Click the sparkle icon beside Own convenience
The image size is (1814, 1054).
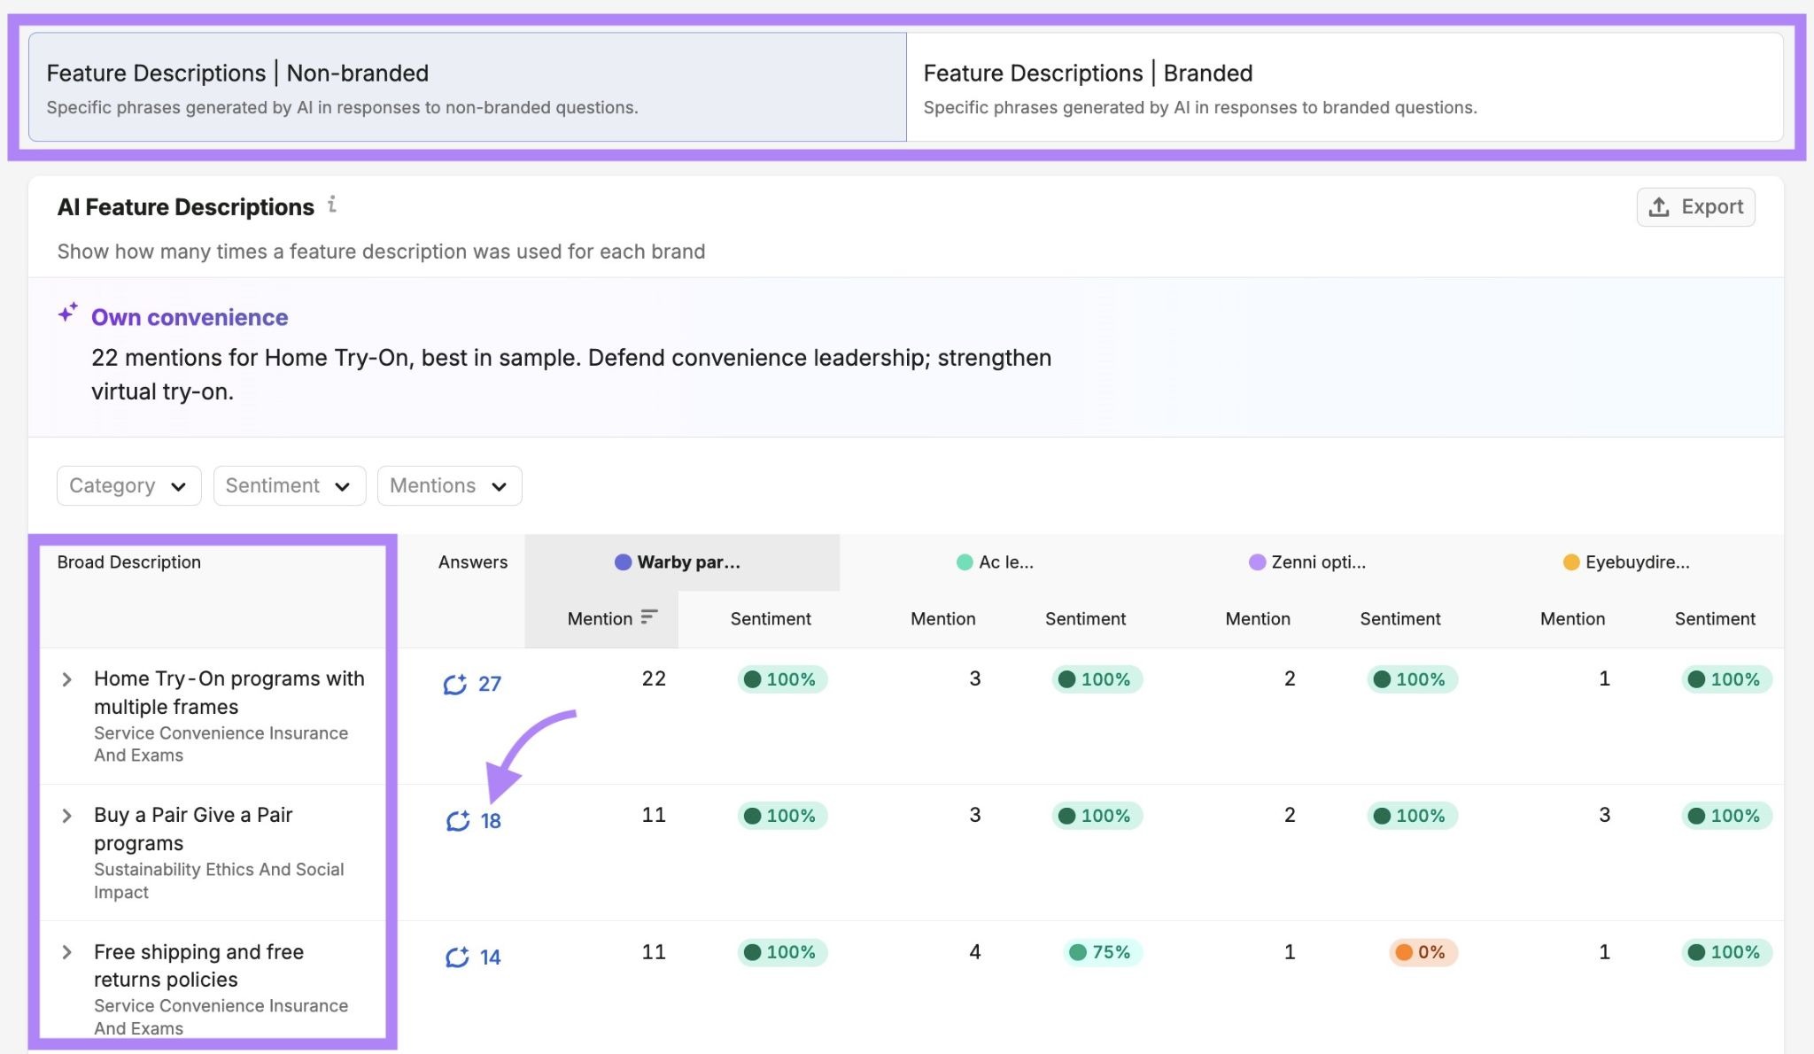tap(68, 313)
